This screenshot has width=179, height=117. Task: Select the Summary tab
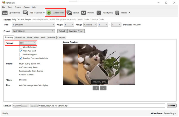pyautogui.click(x=9, y=37)
